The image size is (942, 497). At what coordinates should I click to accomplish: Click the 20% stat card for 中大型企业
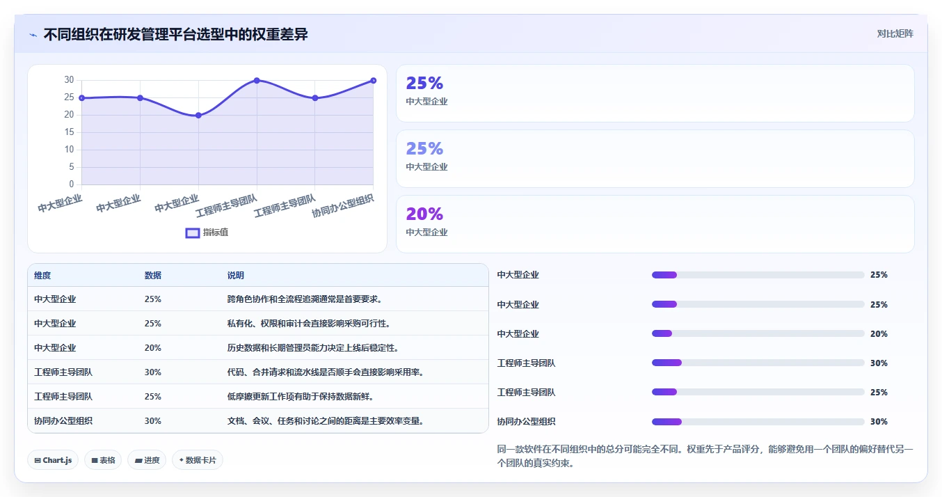coord(655,224)
